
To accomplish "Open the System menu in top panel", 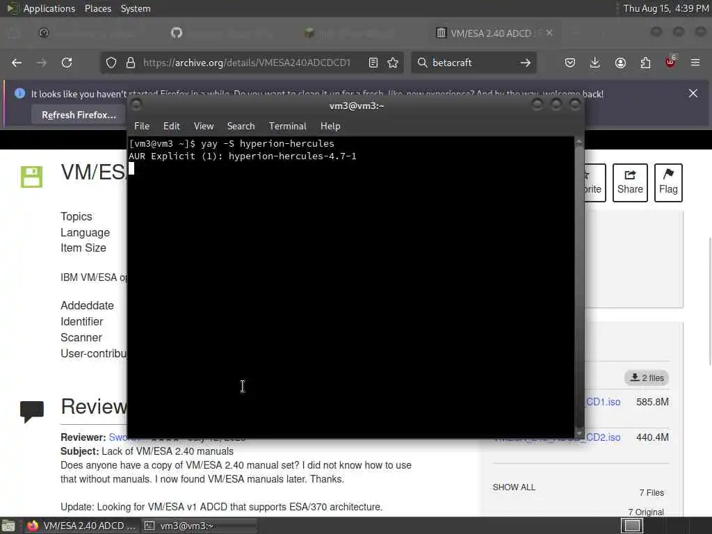I will (x=136, y=8).
